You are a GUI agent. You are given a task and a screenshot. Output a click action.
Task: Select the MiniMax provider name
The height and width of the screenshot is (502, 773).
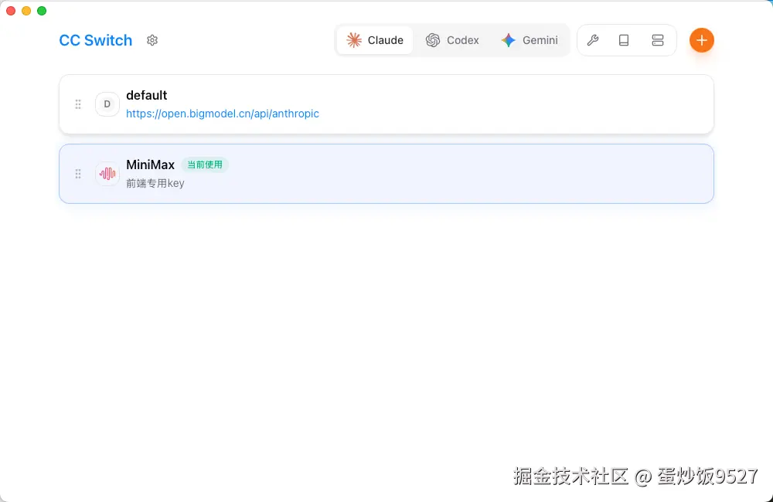click(151, 165)
